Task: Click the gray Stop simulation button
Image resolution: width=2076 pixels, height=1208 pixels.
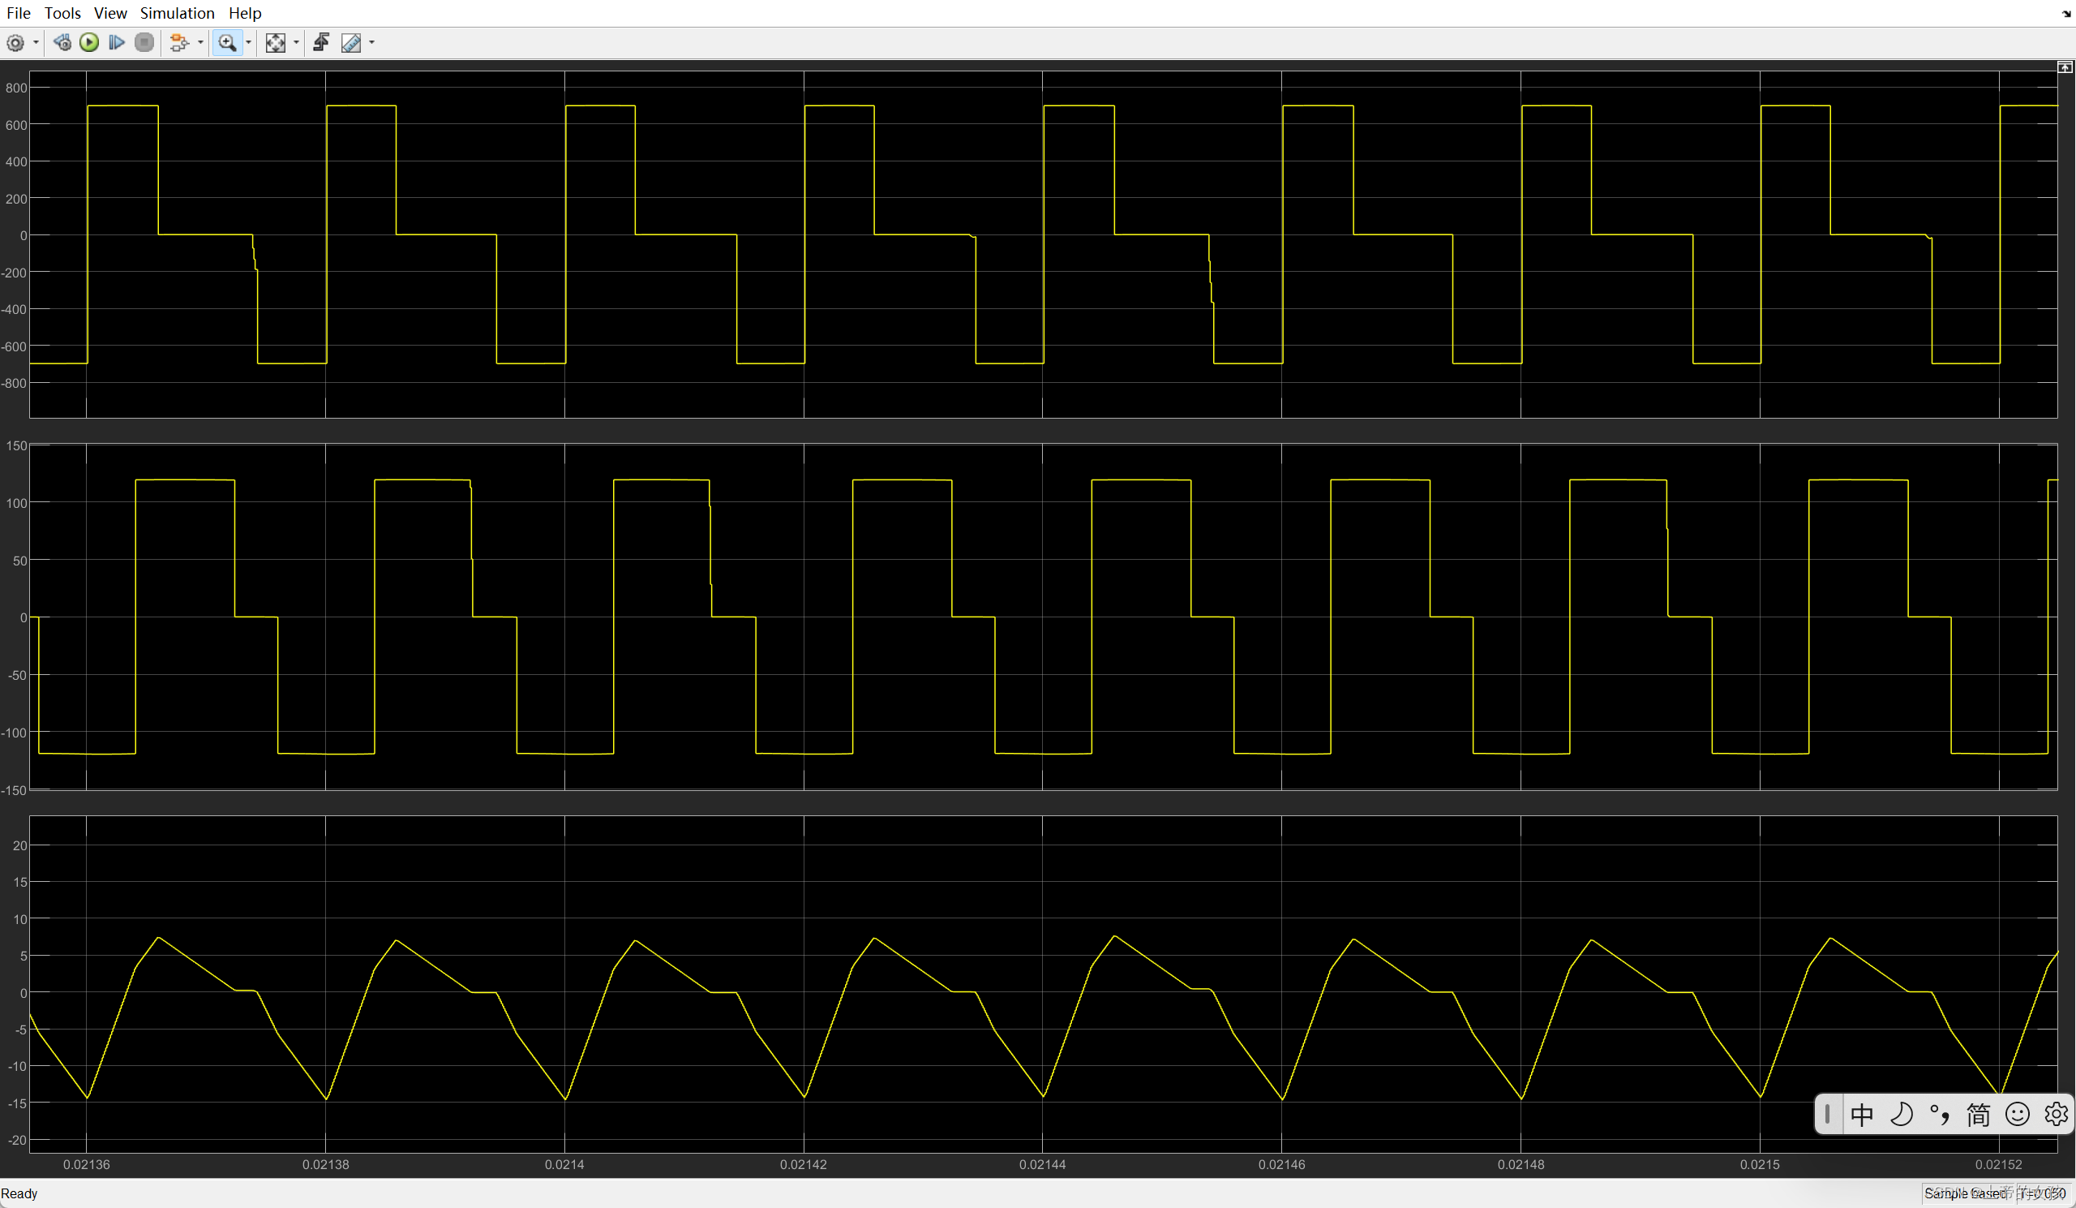Action: (144, 43)
